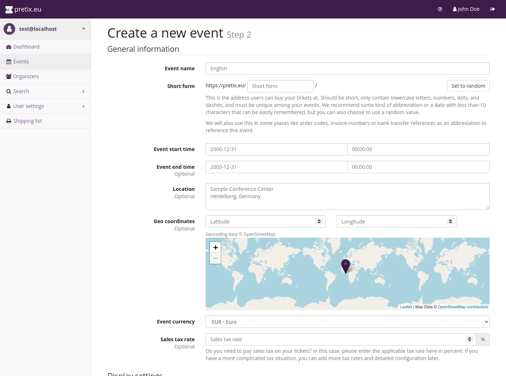Expand the test@localhost account dropdown
This screenshot has width=506, height=376.
click(x=84, y=29)
